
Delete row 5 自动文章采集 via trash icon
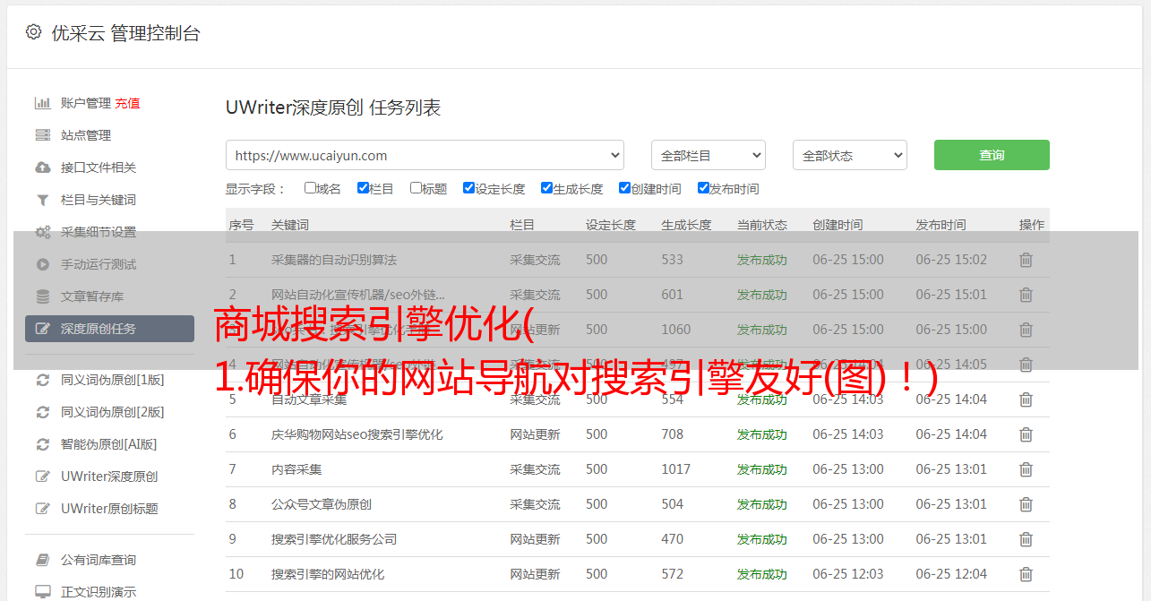[x=1026, y=399]
